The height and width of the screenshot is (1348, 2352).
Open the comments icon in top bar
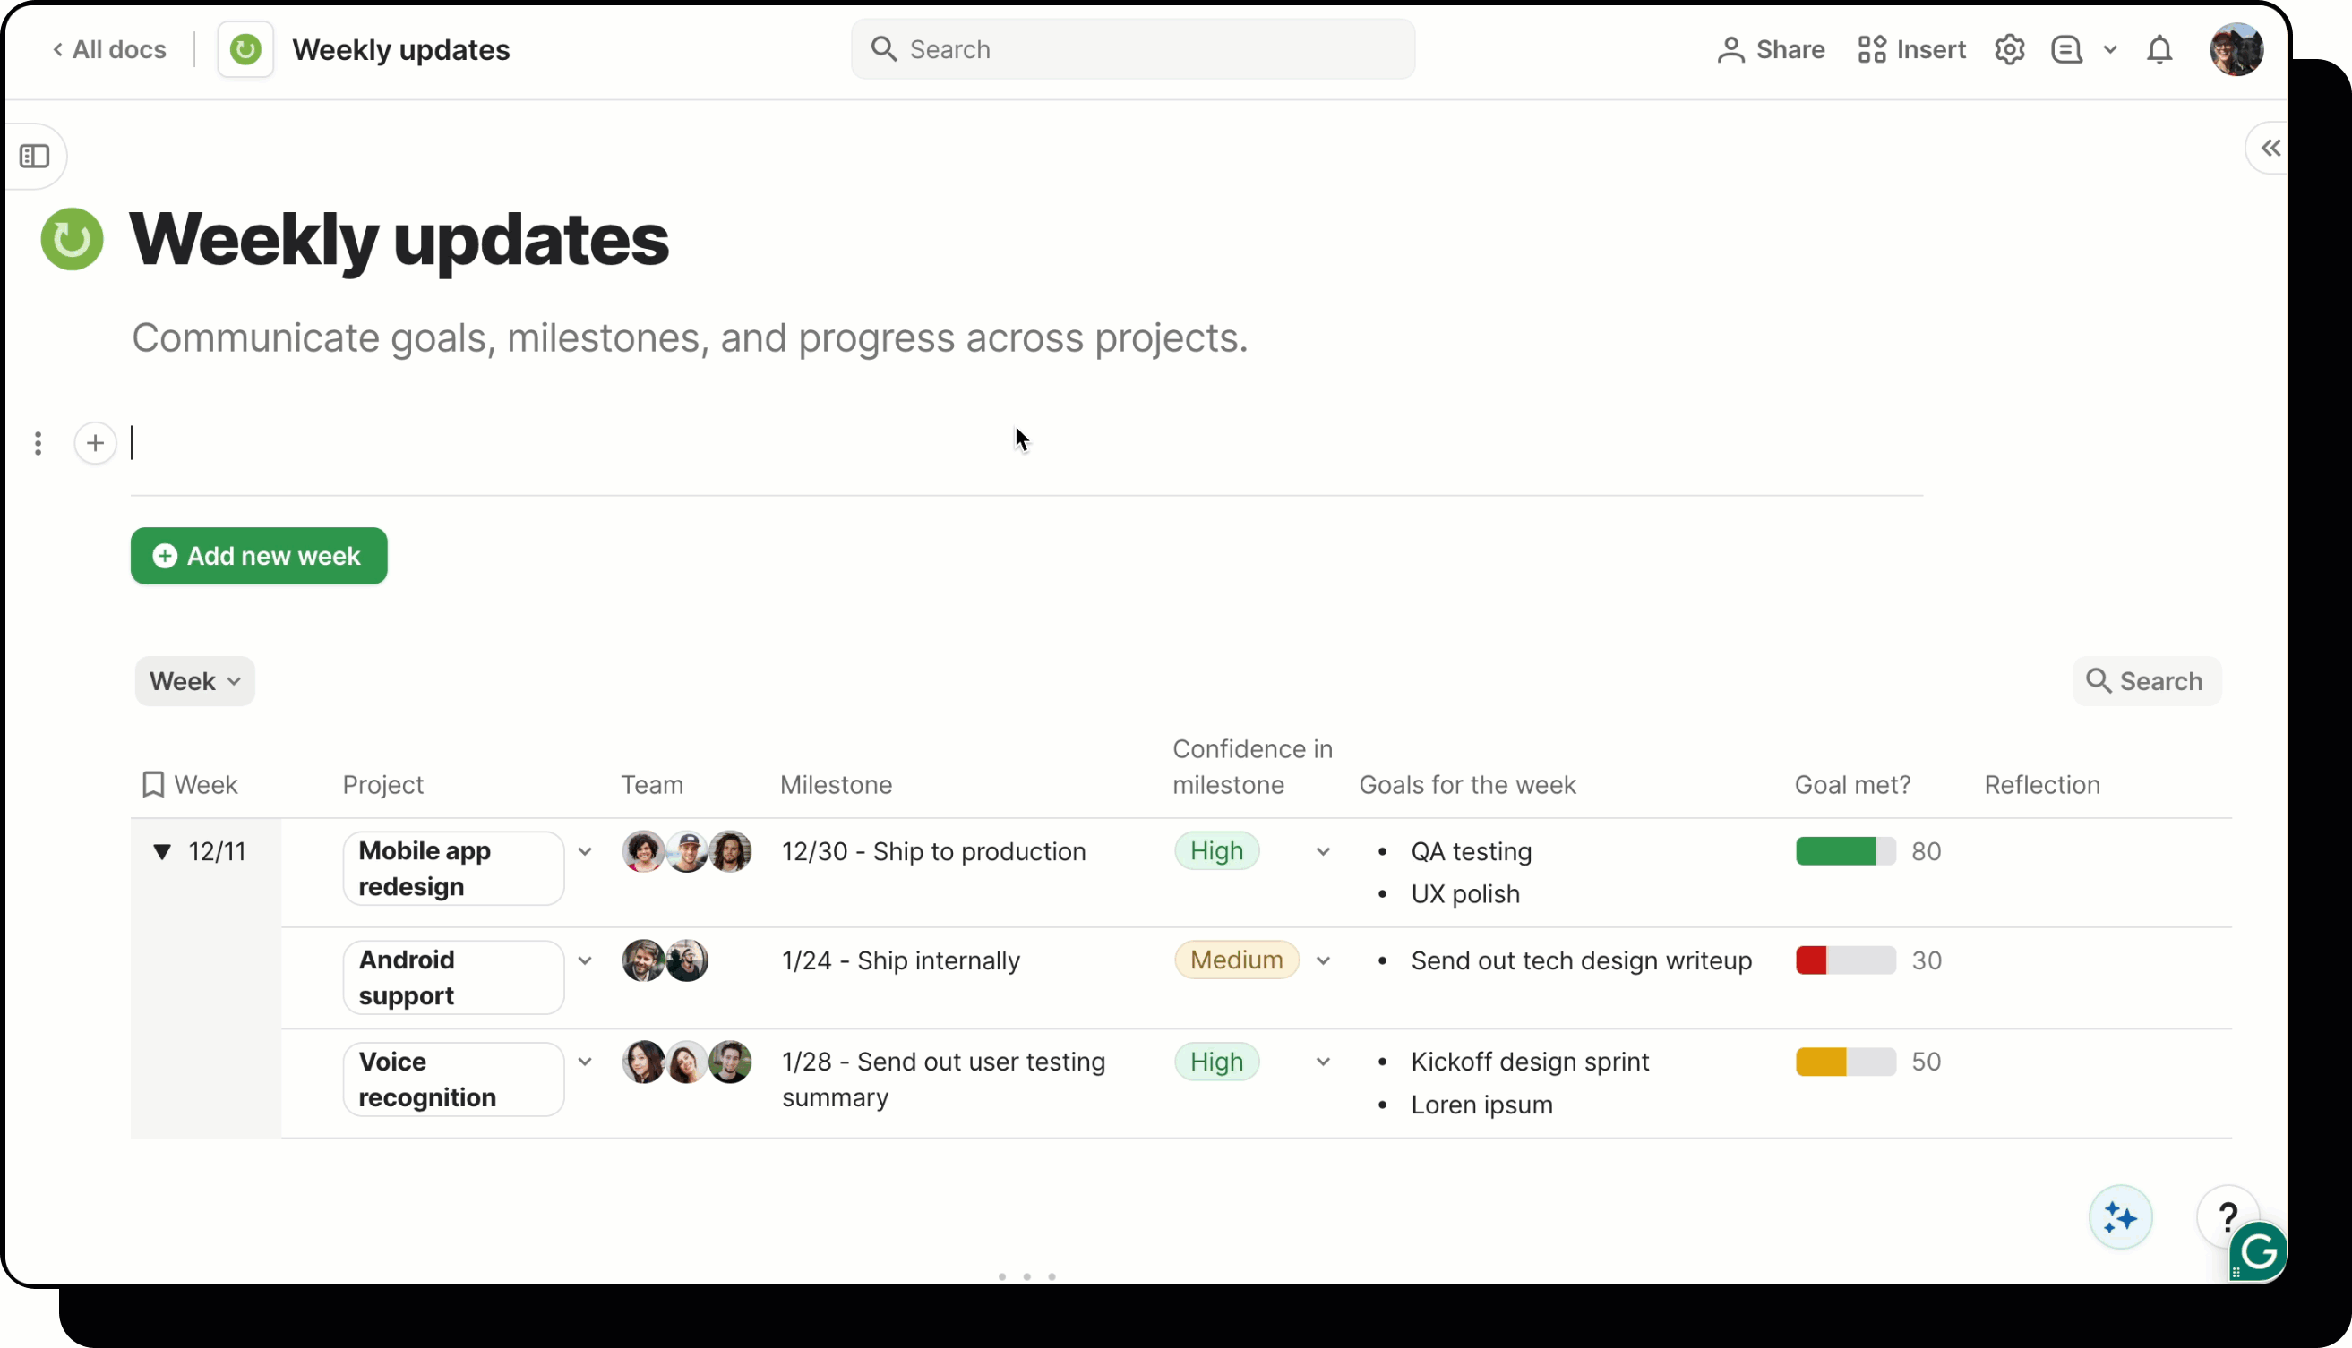[2065, 49]
